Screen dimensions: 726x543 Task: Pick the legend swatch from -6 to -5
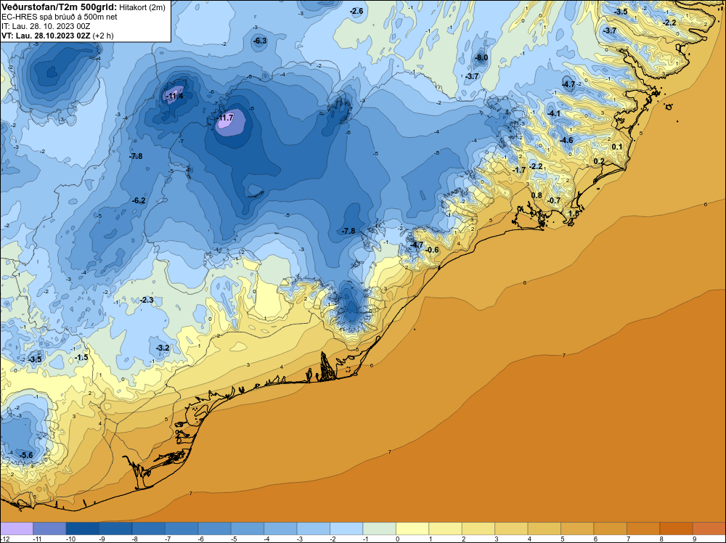click(214, 528)
